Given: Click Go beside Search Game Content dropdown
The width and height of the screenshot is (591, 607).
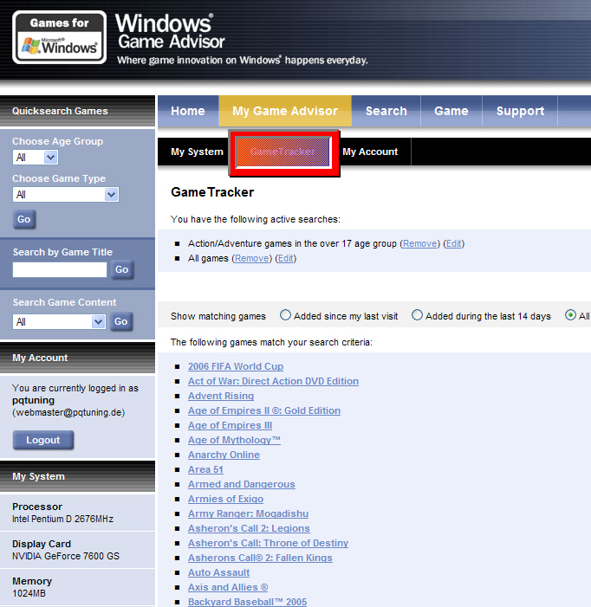Looking at the screenshot, I should pyautogui.click(x=121, y=322).
